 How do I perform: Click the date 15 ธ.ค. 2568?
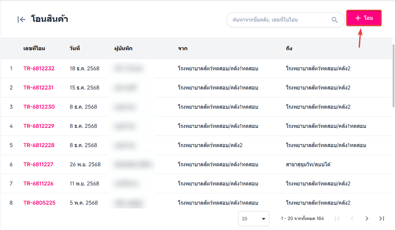pos(85,88)
